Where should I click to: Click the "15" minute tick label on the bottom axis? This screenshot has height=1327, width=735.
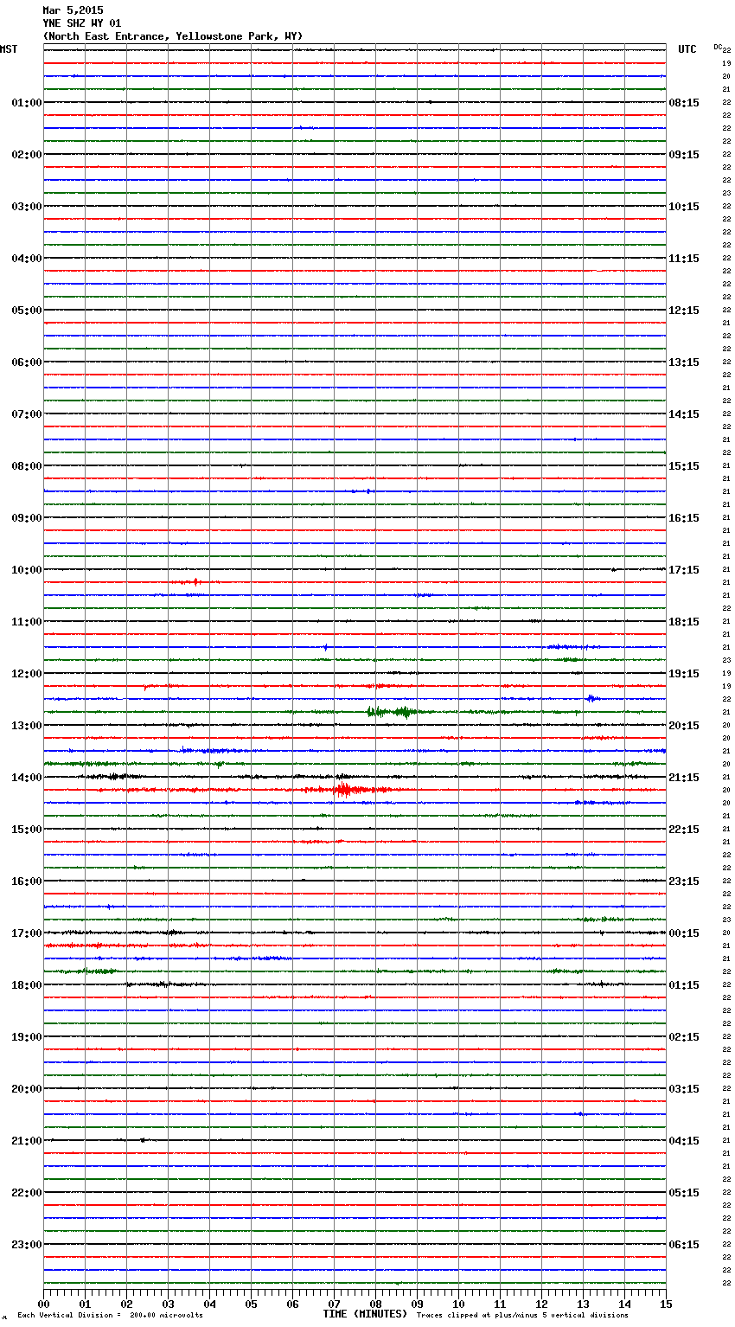(x=666, y=1304)
